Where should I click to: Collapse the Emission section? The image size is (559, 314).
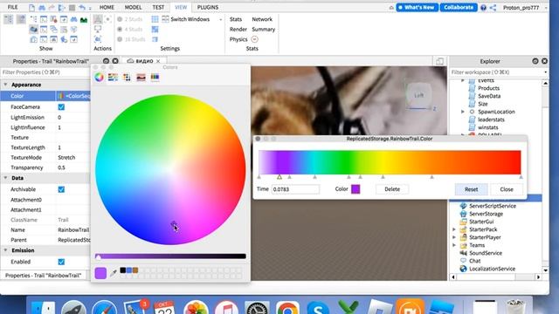(x=5, y=250)
